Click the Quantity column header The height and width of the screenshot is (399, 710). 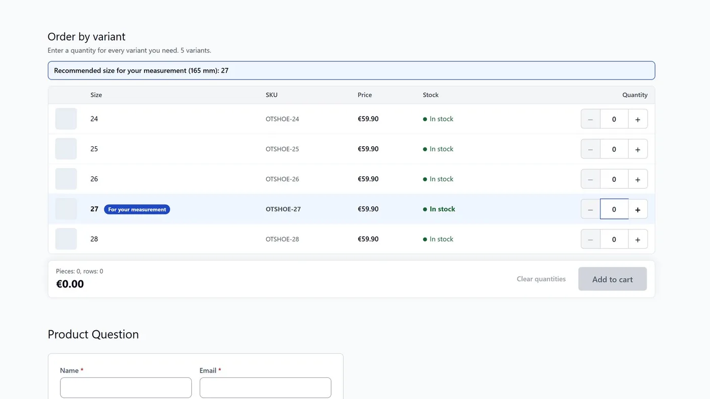click(x=635, y=95)
